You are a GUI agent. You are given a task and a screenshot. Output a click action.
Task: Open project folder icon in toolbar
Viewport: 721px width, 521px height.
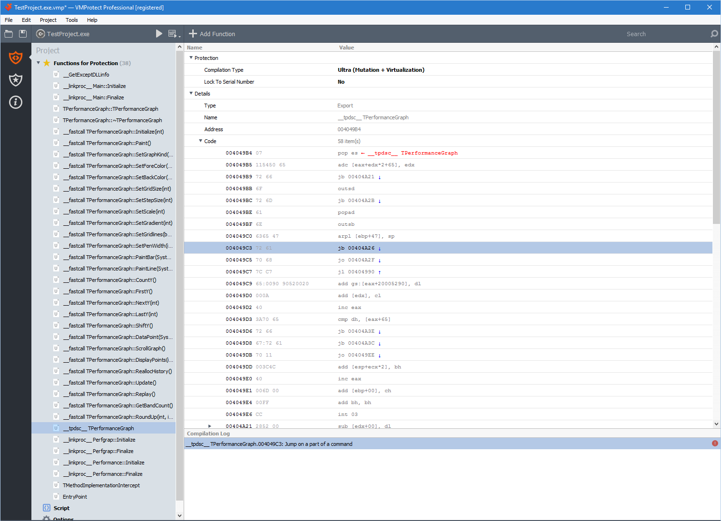pos(9,34)
